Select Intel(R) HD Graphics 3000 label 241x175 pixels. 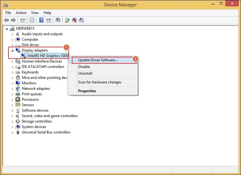[48, 56]
